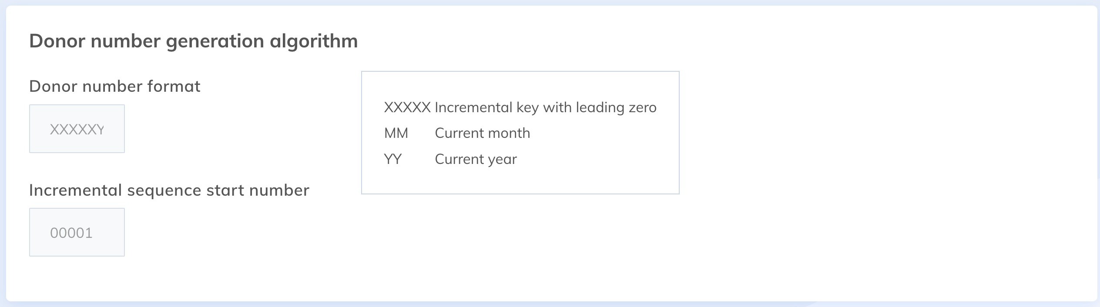
Task: Click the word "Donor" in the section heading
Action: click(57, 41)
